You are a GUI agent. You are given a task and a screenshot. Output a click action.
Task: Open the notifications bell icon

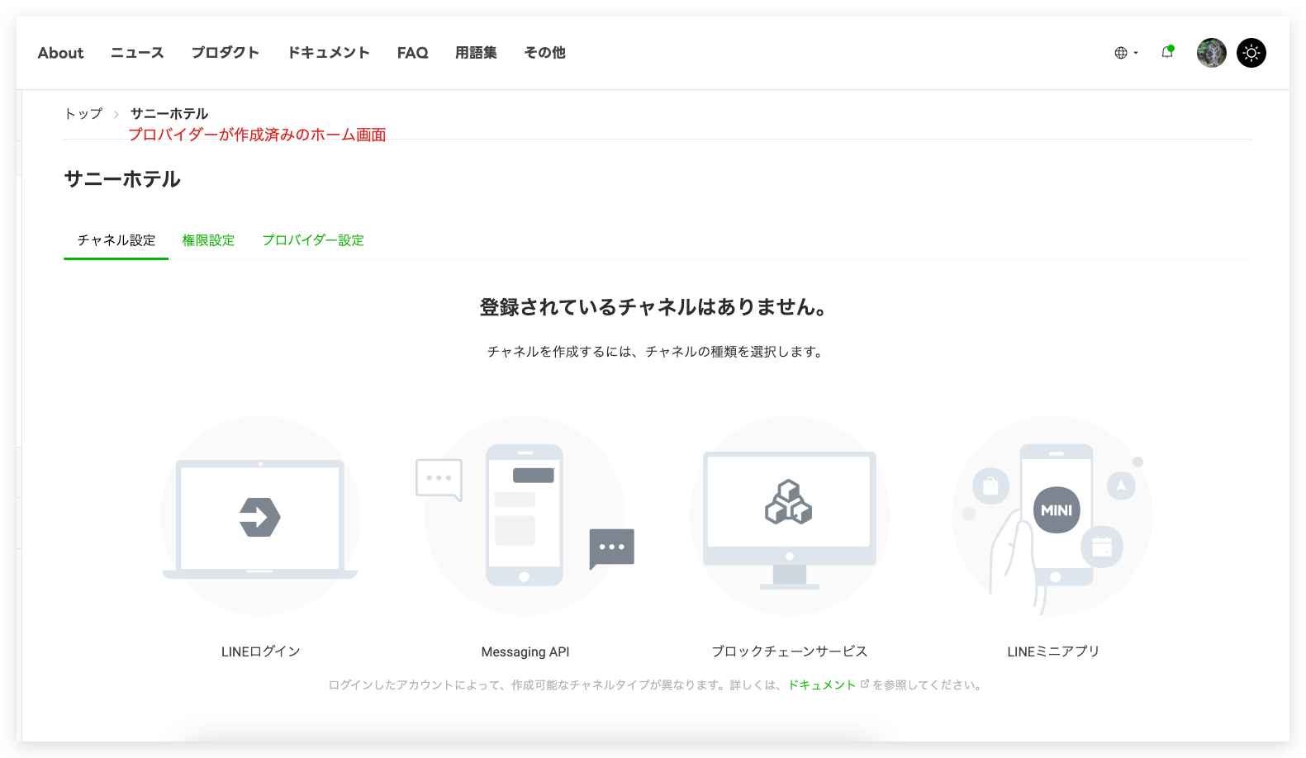pos(1167,52)
